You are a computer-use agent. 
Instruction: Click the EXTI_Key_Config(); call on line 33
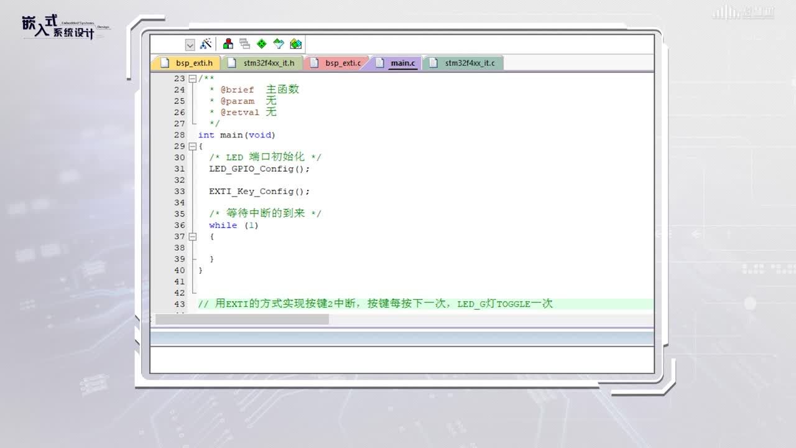(259, 191)
